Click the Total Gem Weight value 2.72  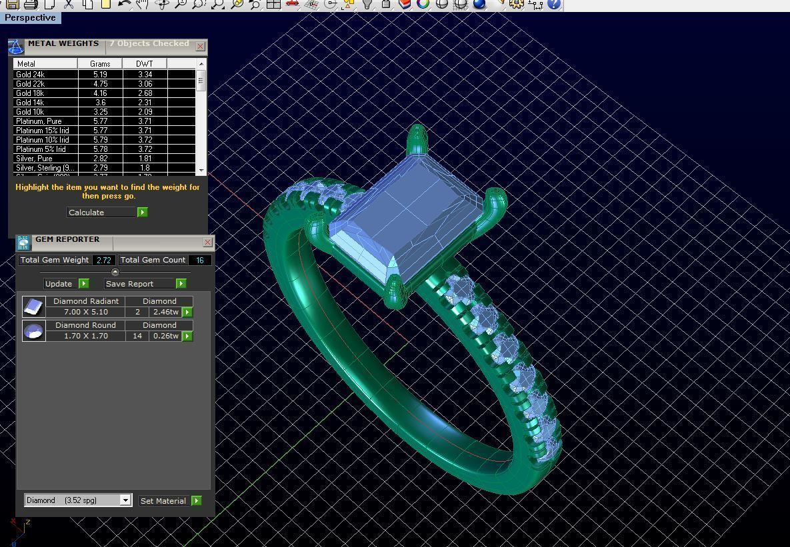104,260
